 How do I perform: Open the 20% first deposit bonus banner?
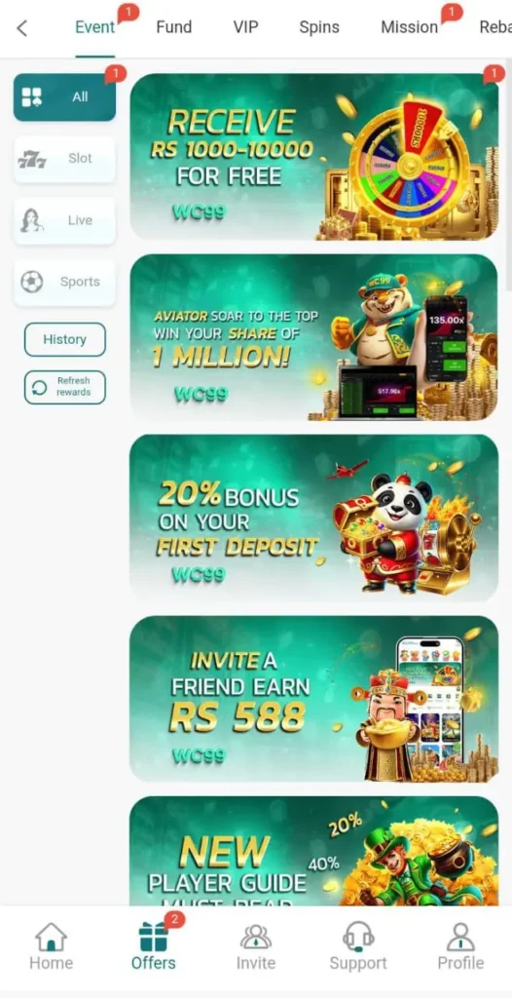pos(314,518)
